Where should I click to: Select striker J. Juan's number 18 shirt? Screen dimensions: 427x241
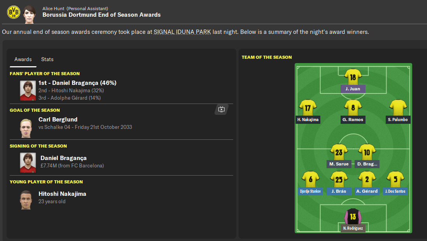[x=353, y=77]
